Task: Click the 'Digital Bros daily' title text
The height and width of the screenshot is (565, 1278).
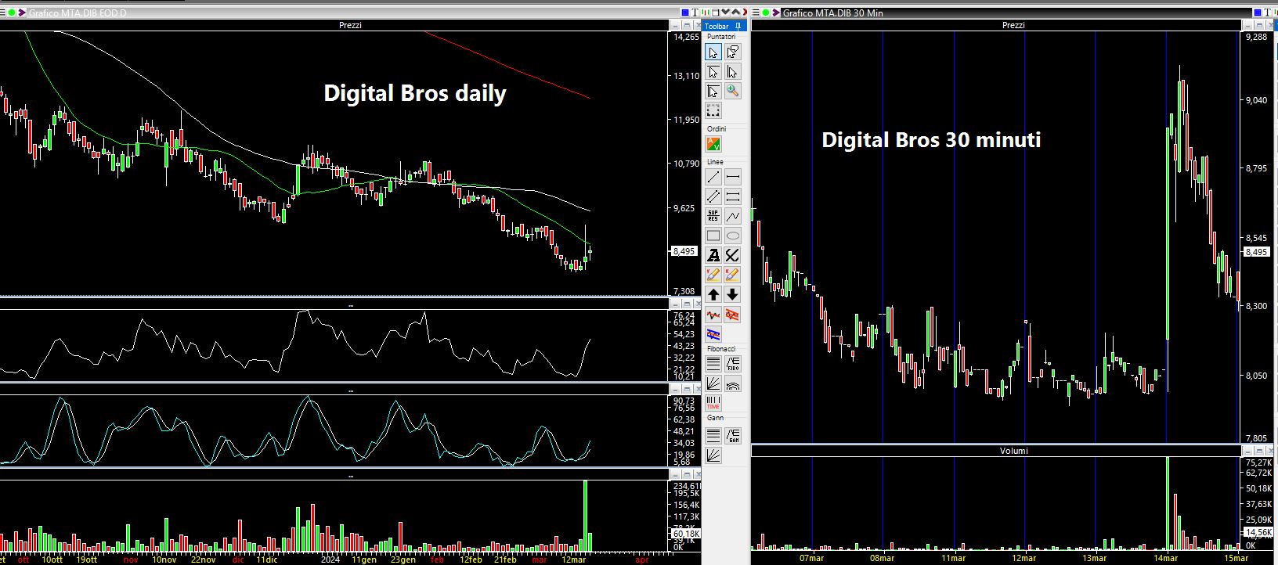Action: pos(415,93)
